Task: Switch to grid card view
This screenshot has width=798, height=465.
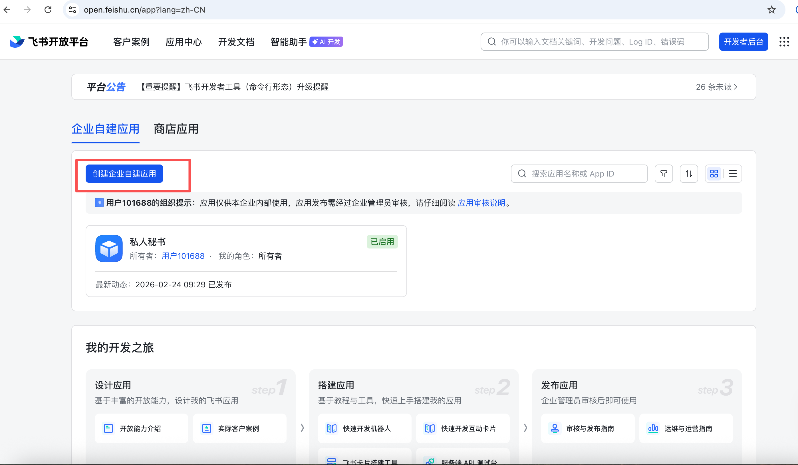Action: tap(714, 173)
